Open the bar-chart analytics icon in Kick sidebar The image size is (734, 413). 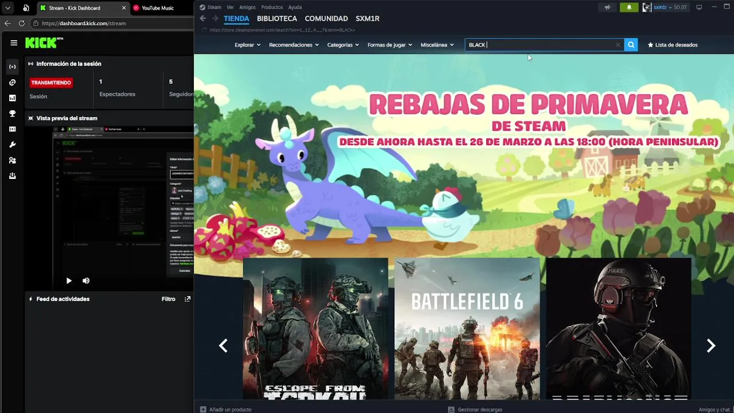[x=13, y=98]
